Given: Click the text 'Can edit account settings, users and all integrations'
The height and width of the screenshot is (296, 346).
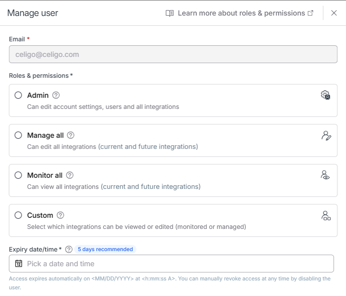Looking at the screenshot, I should 103,107.
